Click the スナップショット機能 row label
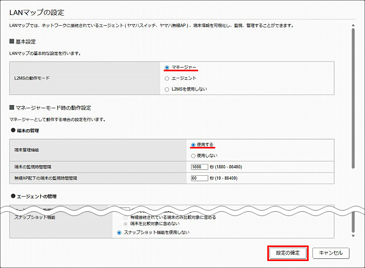Image resolution: width=365 pixels, height=268 pixels. (x=35, y=217)
